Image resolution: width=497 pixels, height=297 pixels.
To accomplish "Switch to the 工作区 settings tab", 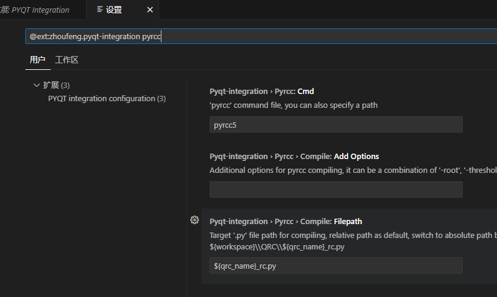I will point(67,60).
